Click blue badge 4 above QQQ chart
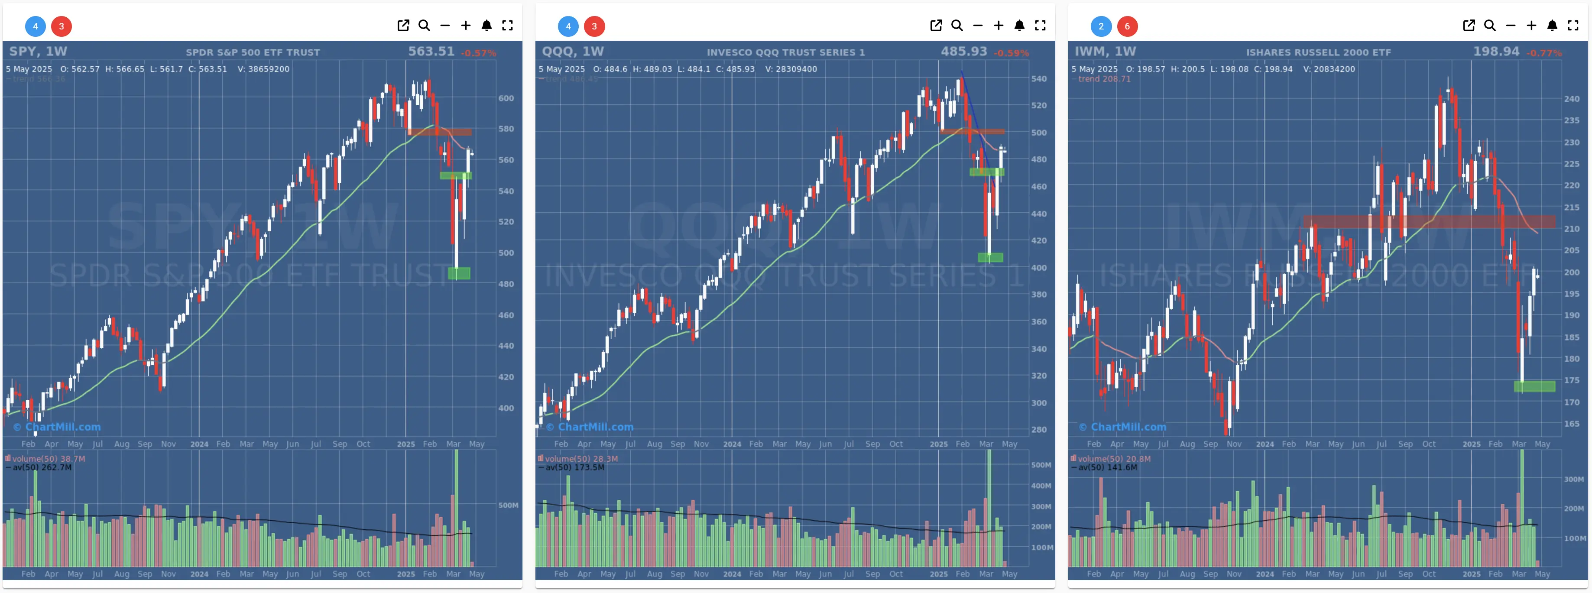Screen dimensions: 1592x593 click(x=568, y=26)
